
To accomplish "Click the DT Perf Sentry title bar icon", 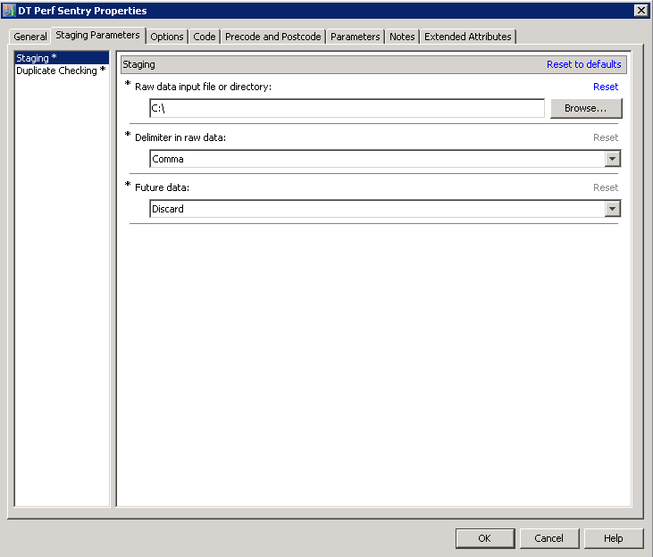I will (x=9, y=11).
